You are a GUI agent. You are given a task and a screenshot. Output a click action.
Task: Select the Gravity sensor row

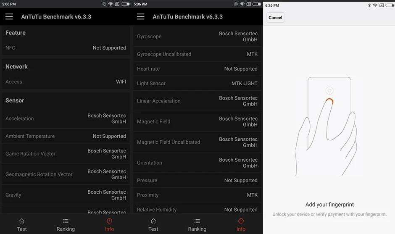[66, 195]
